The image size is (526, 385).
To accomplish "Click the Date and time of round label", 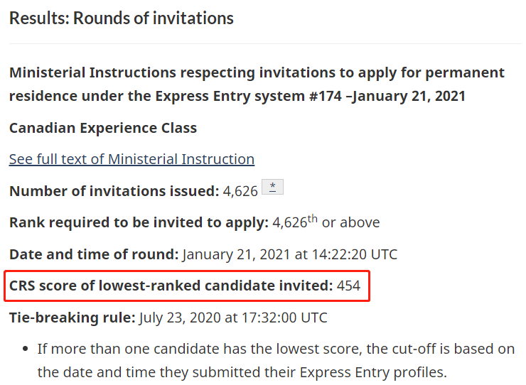I will 94,254.
